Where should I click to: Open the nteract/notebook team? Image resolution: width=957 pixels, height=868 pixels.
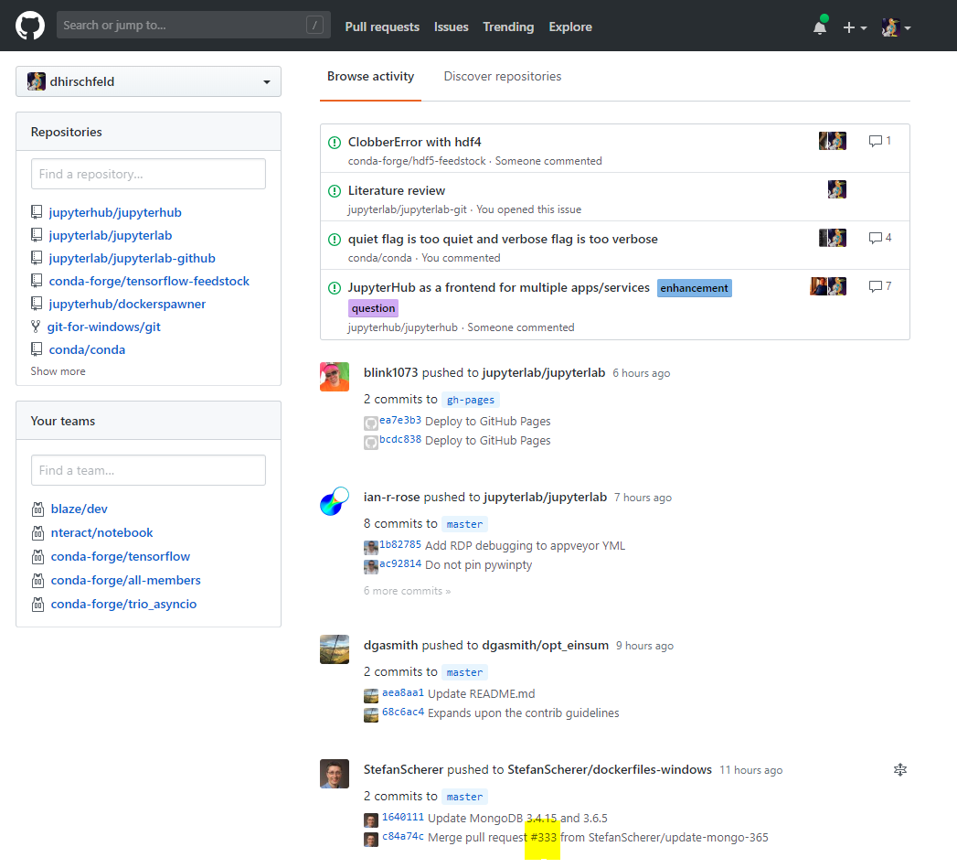point(102,532)
